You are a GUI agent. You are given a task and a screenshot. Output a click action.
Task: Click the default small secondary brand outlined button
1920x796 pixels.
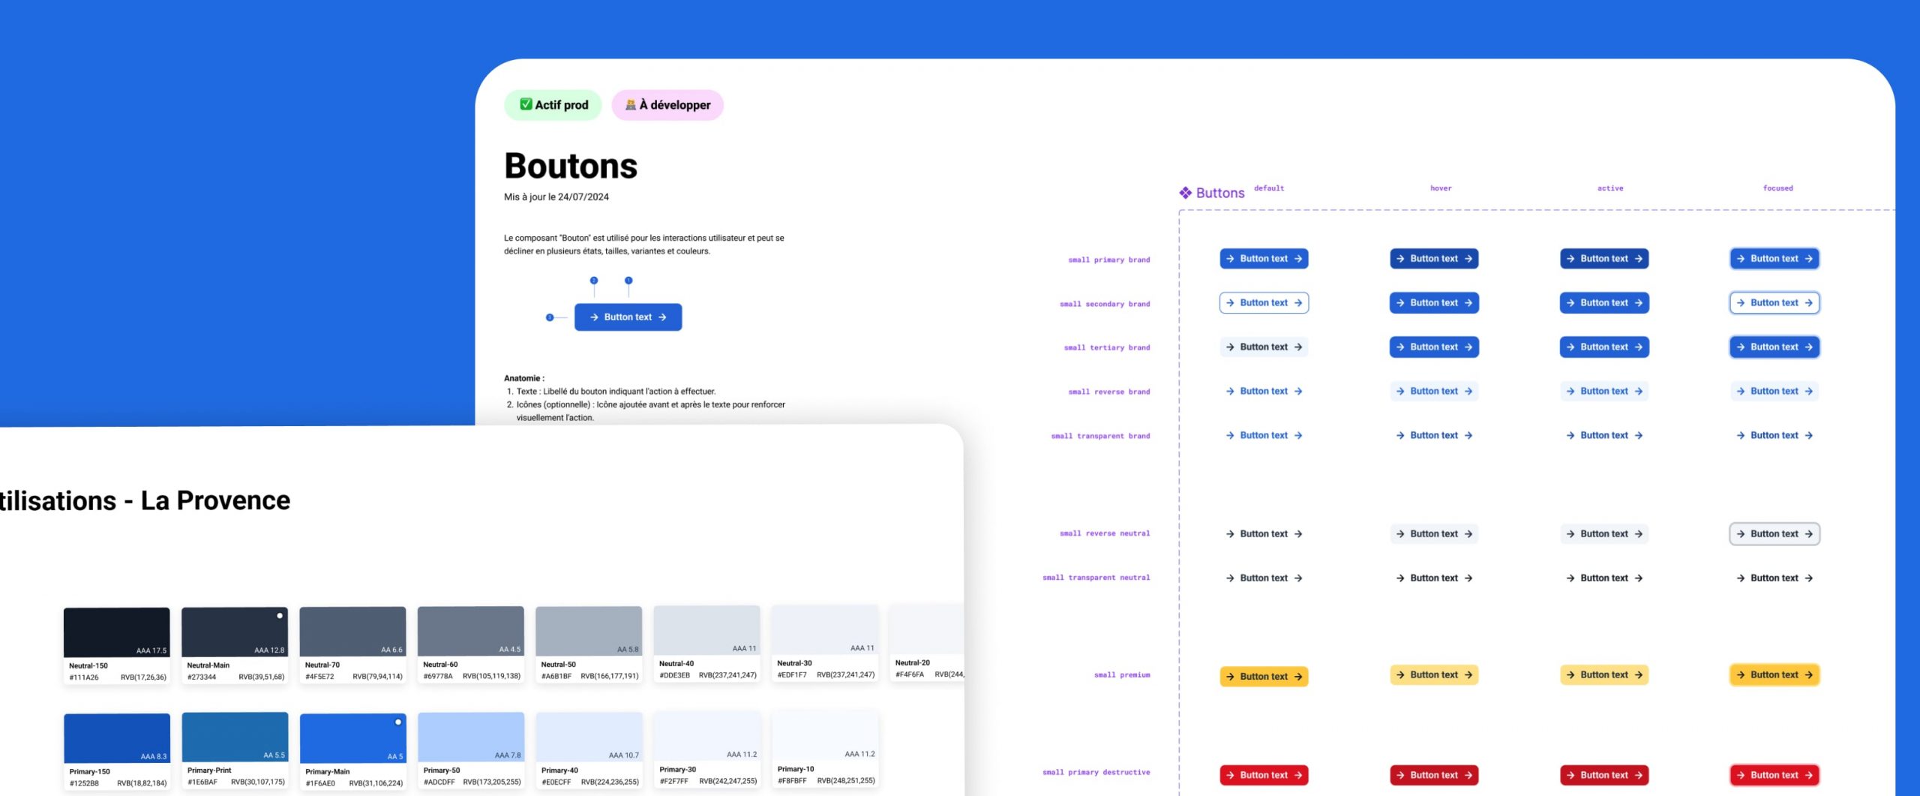click(1264, 303)
